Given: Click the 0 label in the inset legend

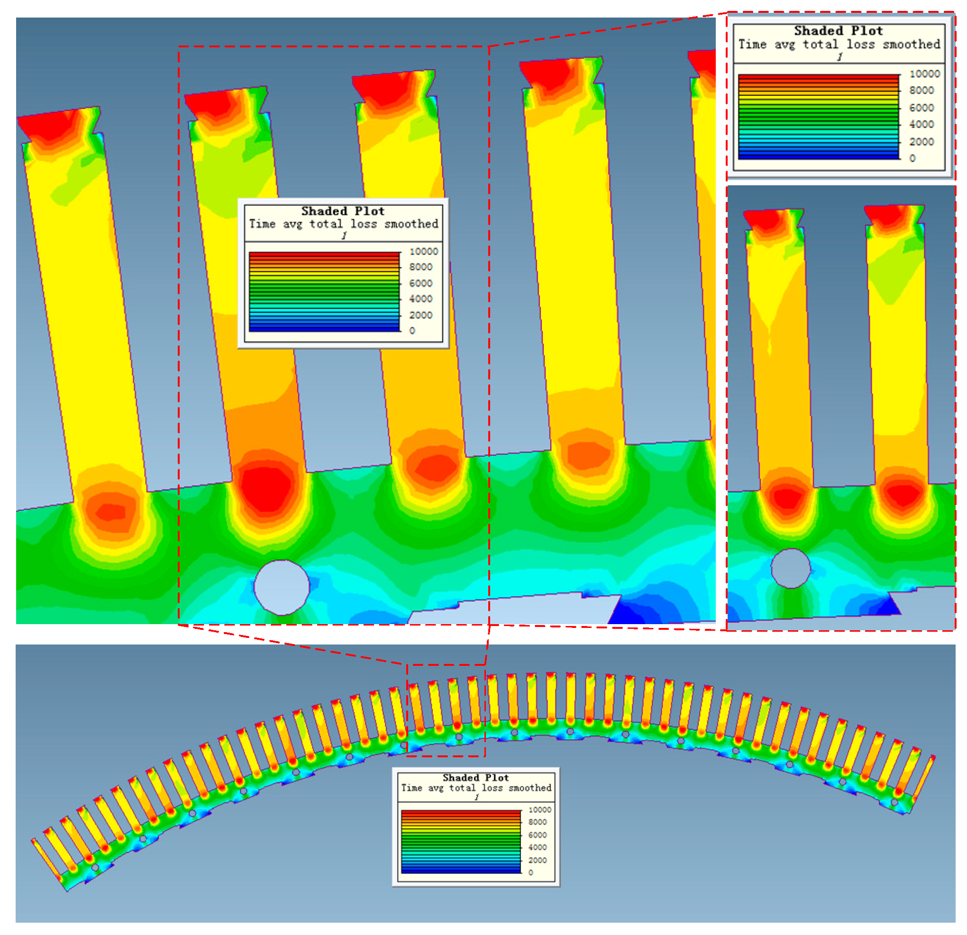Looking at the screenshot, I should 912,158.
